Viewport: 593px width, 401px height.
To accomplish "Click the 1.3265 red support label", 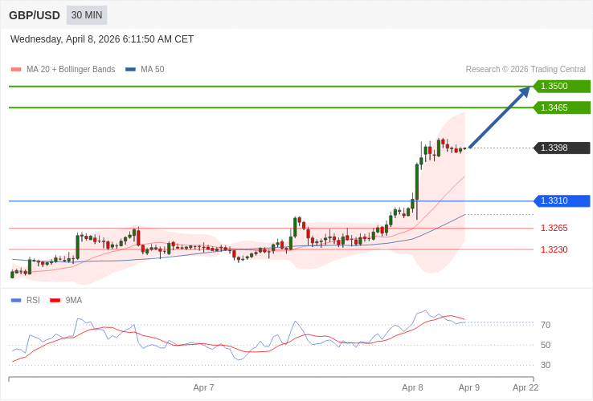I will [554, 228].
